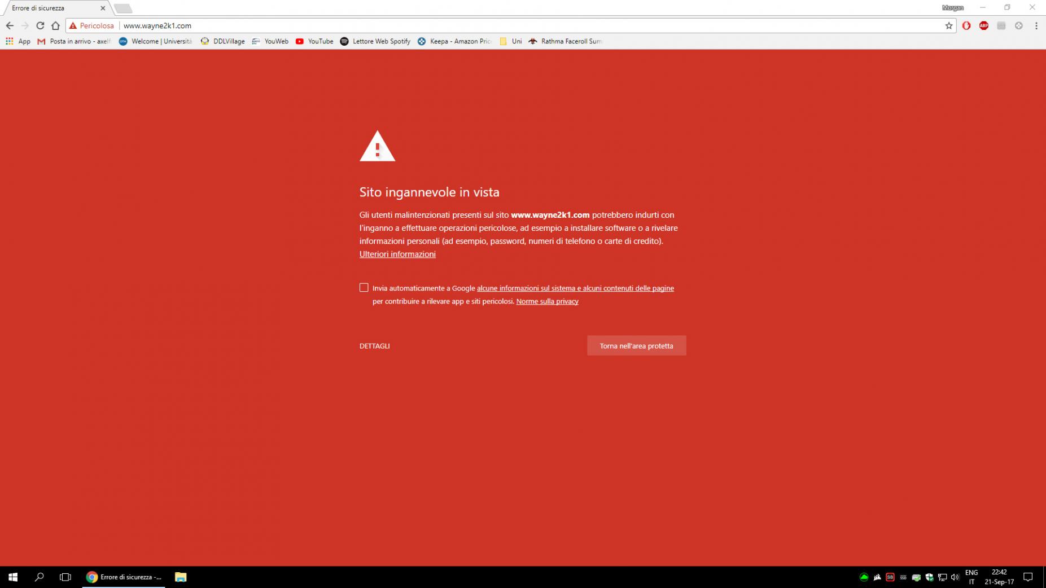
Task: Open the App launcher in bookmarks bar
Action: [x=18, y=41]
